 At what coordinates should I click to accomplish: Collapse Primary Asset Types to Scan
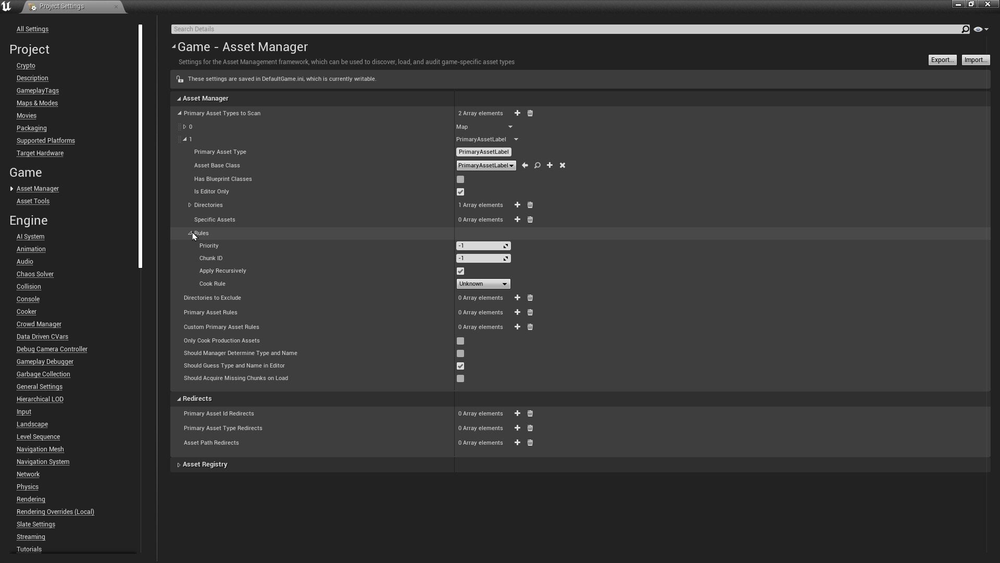[180, 113]
